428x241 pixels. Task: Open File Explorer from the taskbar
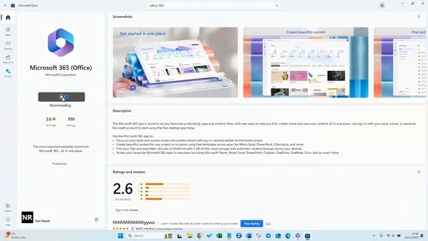click(x=190, y=236)
